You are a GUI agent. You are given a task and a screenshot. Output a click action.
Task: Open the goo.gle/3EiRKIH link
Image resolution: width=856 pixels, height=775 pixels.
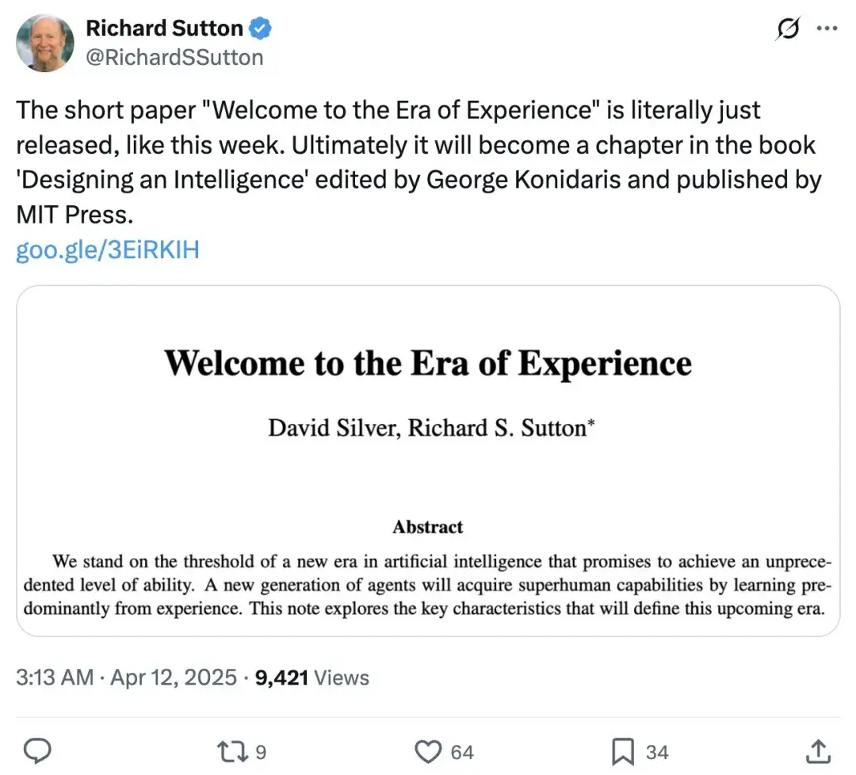(108, 250)
